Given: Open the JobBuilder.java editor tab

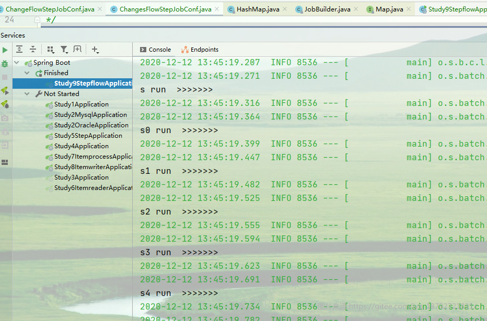Looking at the screenshot, I should (327, 9).
